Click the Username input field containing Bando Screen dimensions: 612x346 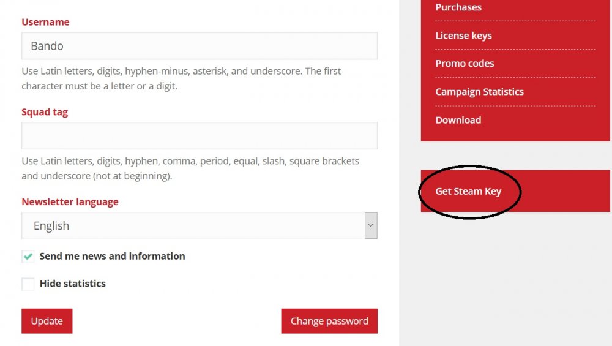[199, 46]
